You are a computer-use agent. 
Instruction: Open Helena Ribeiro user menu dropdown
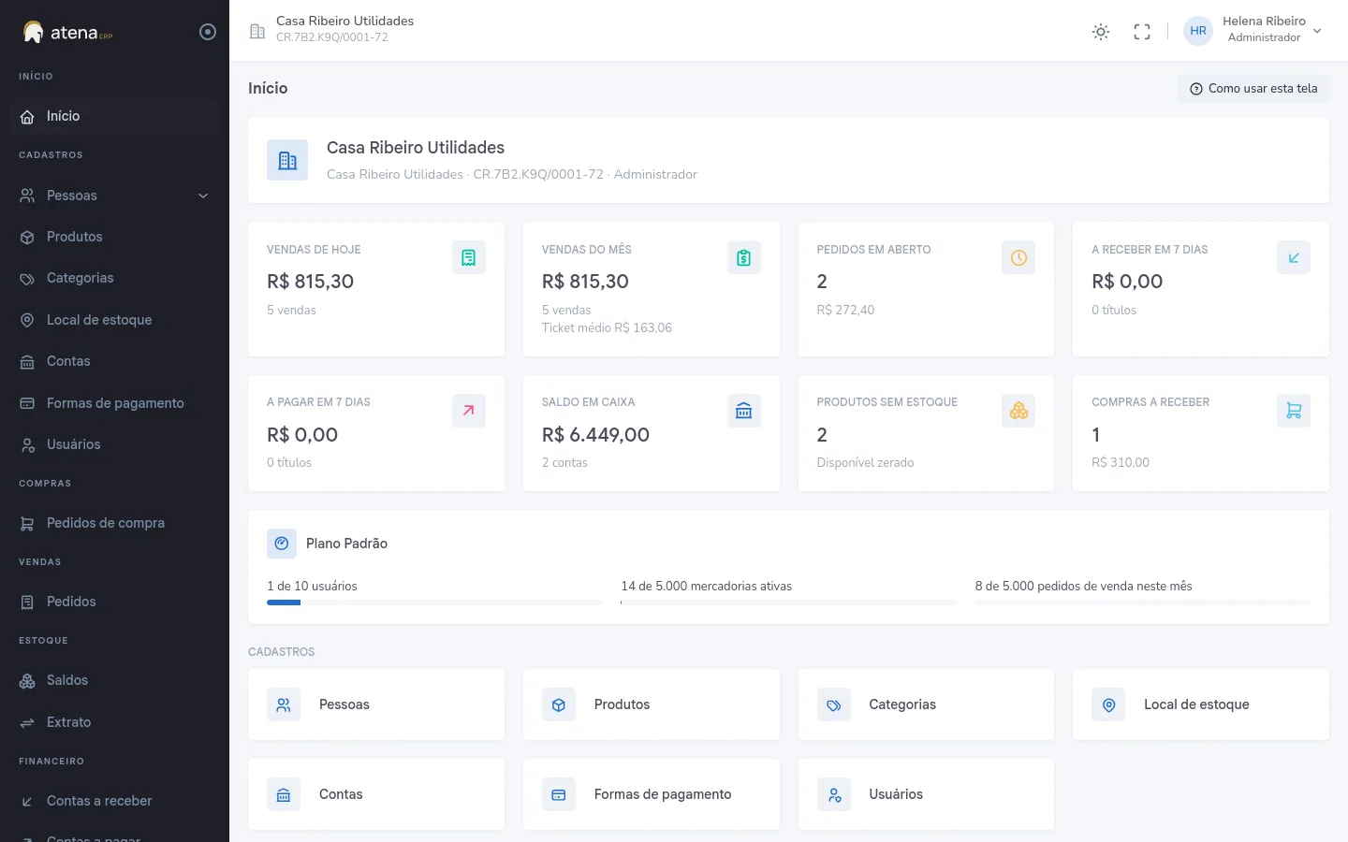1254,30
